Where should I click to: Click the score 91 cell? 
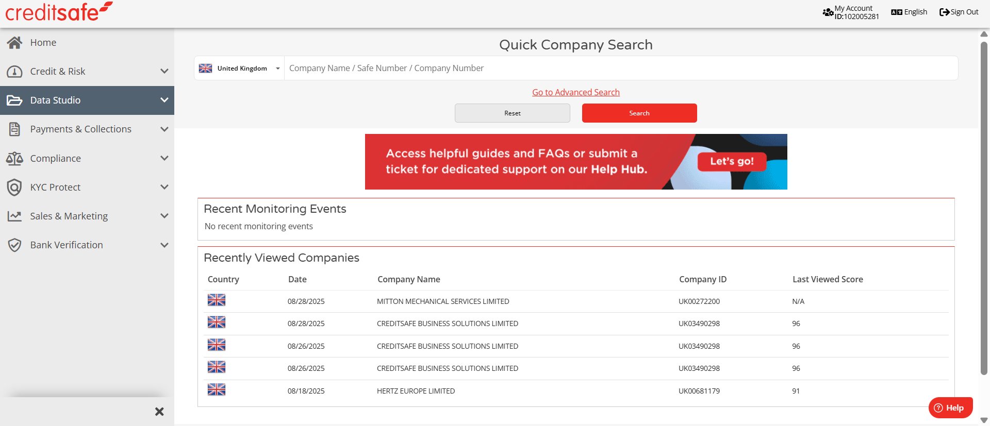[796, 391]
